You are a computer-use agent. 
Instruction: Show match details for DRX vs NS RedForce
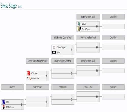click(x=21, y=105)
